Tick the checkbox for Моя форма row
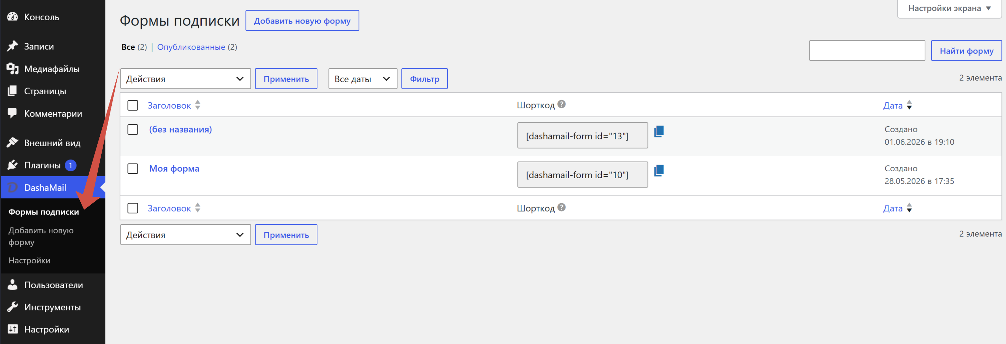 point(133,168)
